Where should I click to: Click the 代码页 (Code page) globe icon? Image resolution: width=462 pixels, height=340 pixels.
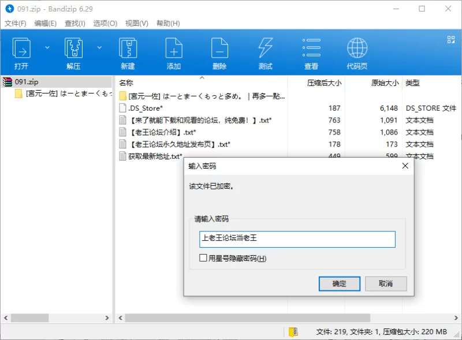point(357,48)
